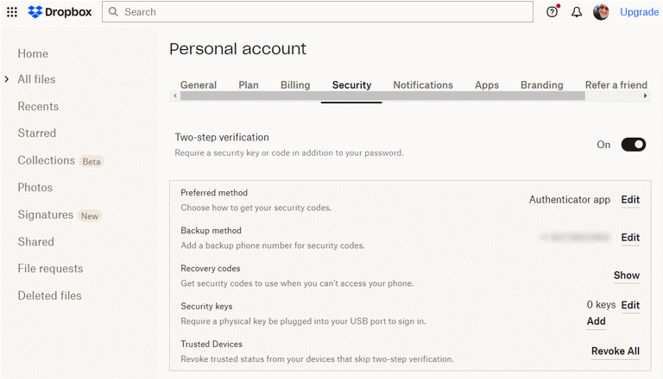
Task: Expand the All files tree chevron
Action: 7,79
